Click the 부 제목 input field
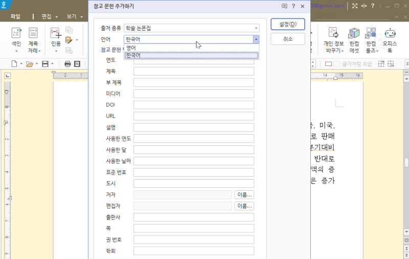 (194, 82)
